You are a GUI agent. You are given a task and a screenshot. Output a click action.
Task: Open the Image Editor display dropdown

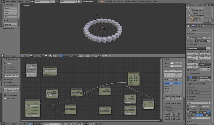[202, 41]
